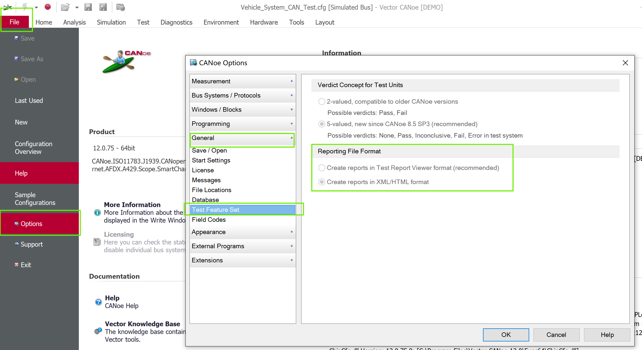642x350 pixels.
Task: Click the red stop measurement icon
Action: pyautogui.click(x=48, y=7)
